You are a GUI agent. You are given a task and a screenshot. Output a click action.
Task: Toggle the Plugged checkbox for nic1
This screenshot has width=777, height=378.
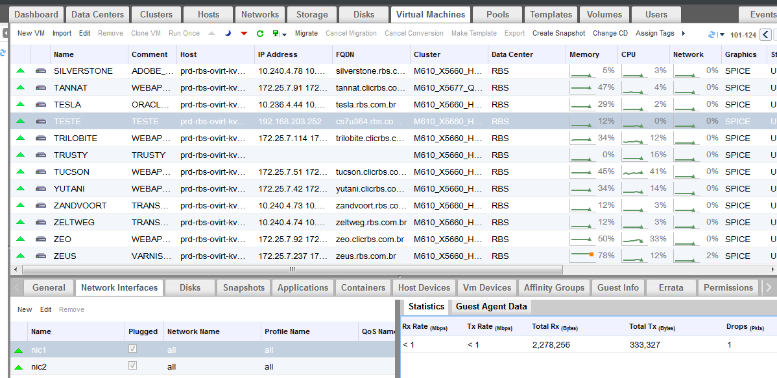pos(133,349)
